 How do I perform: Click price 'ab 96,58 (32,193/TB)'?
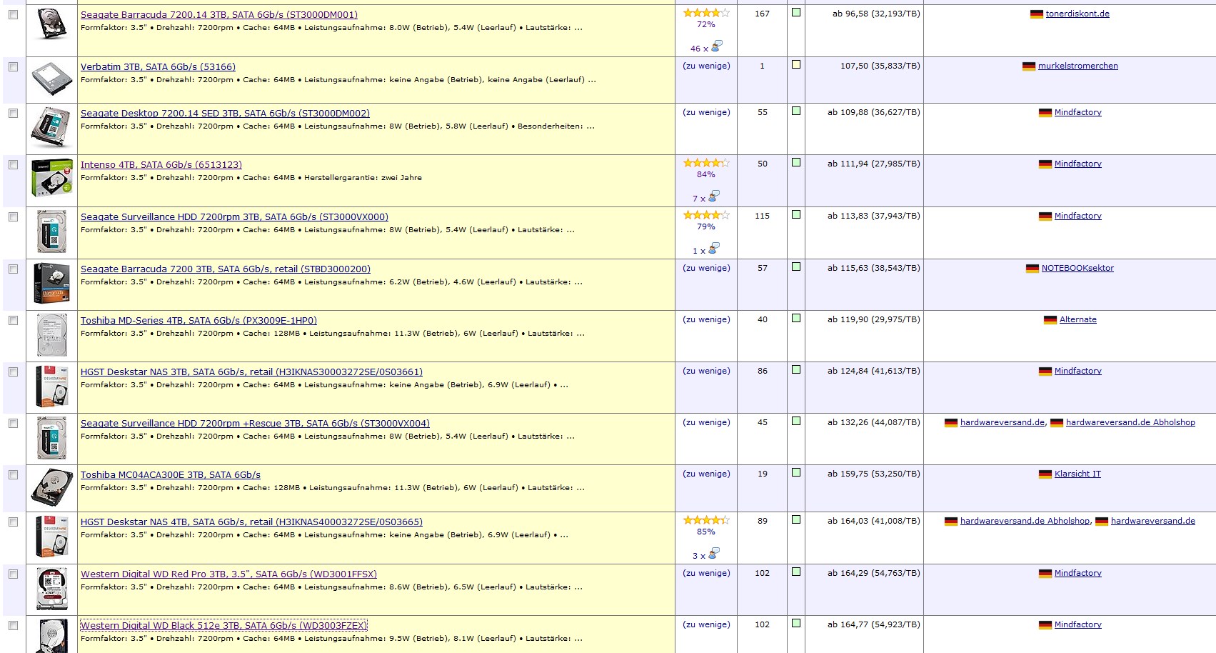[x=876, y=14]
